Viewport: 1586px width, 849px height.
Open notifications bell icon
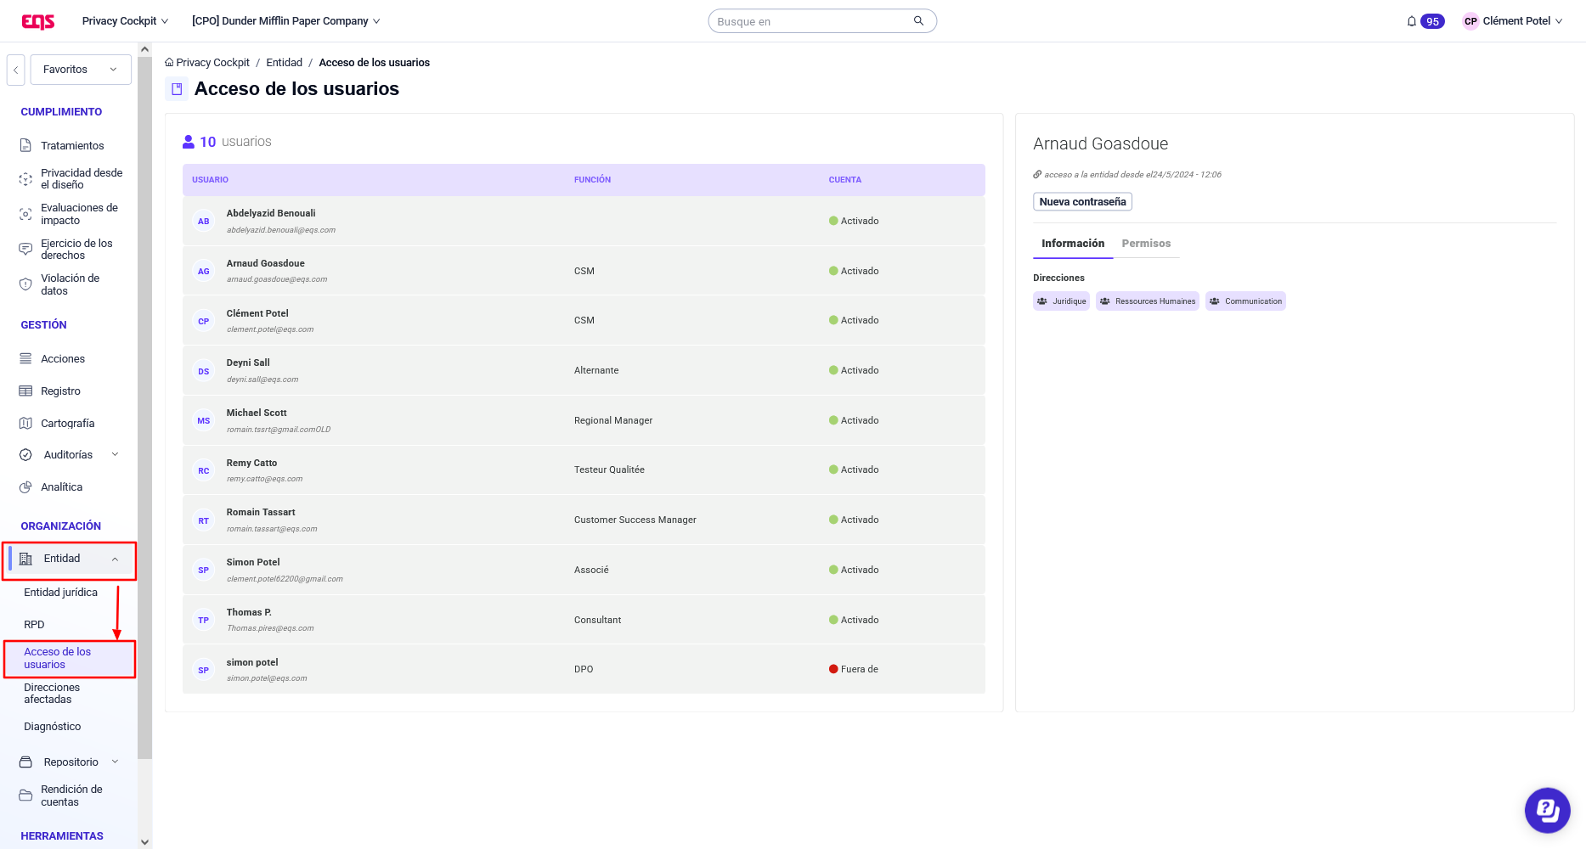click(1412, 21)
